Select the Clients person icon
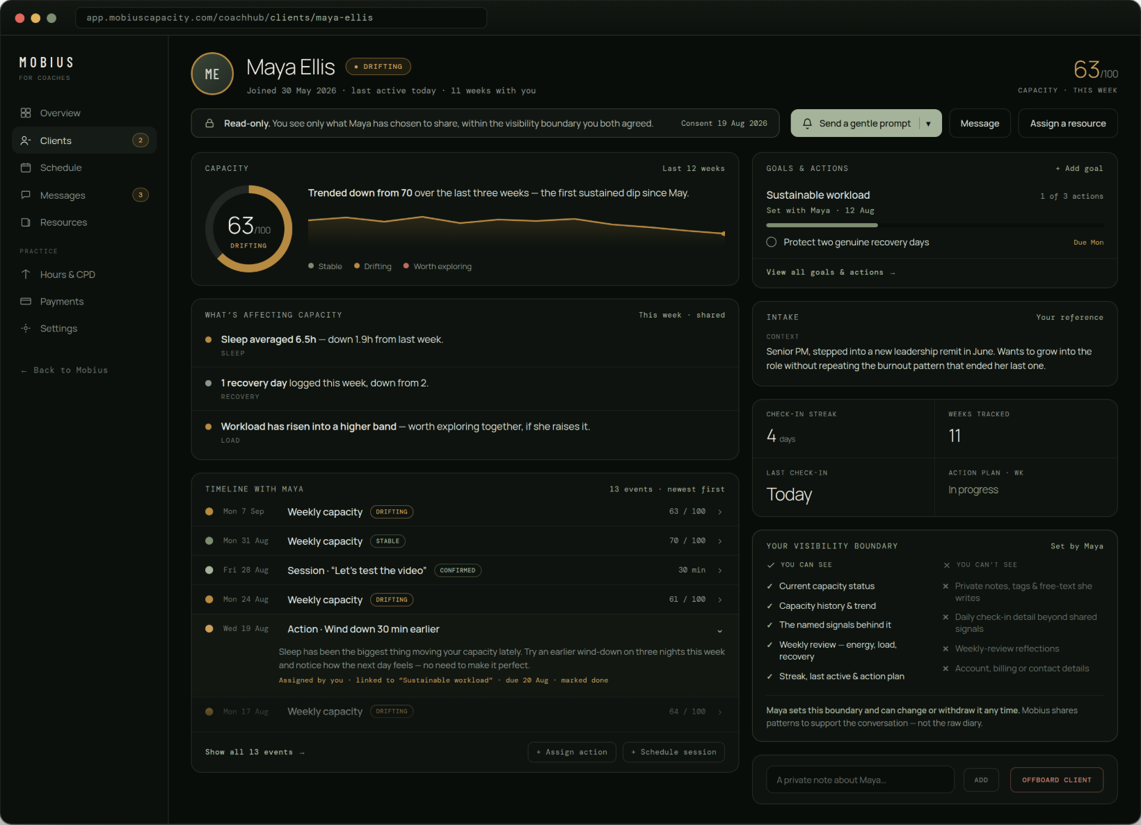Viewport: 1141px width, 825px height. (x=26, y=140)
